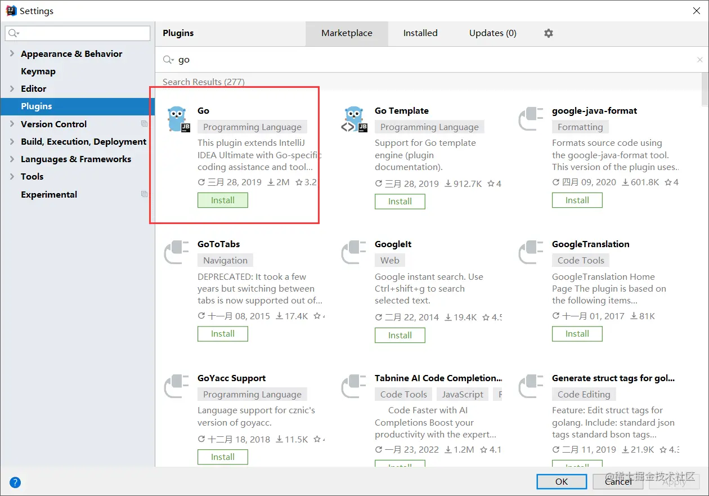This screenshot has width=709, height=496.
Task: Click the 'GoogleTranslation' plugin title
Action: pos(590,244)
